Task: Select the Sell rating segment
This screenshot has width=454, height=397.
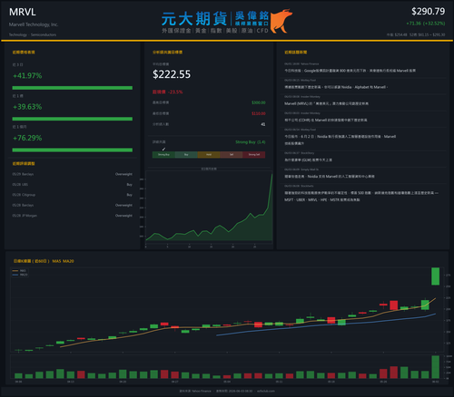Action: (x=232, y=155)
